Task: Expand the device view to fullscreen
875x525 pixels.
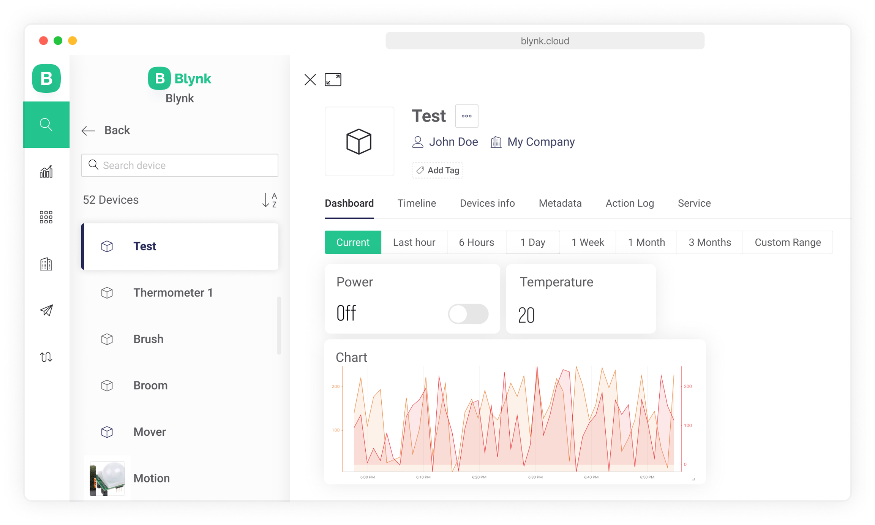Action: click(x=333, y=80)
